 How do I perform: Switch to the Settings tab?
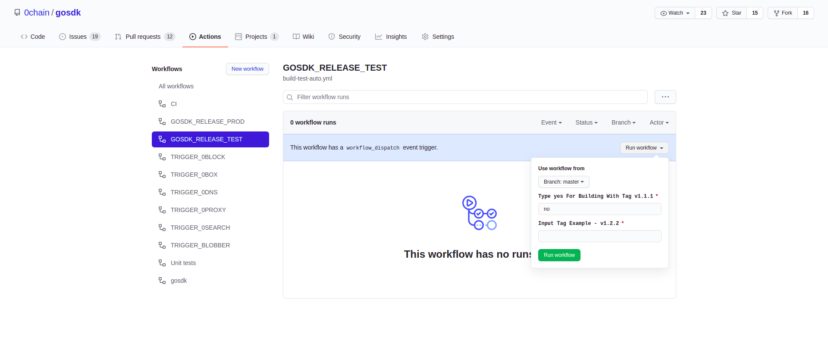tap(438, 37)
